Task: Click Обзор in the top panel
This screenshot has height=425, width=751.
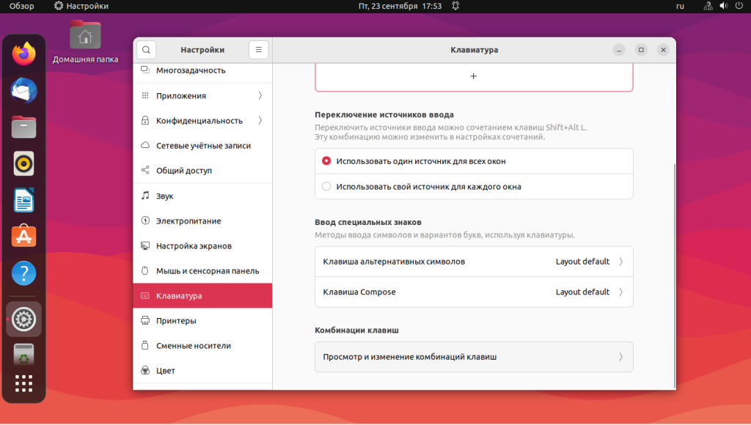Action: 21,6
